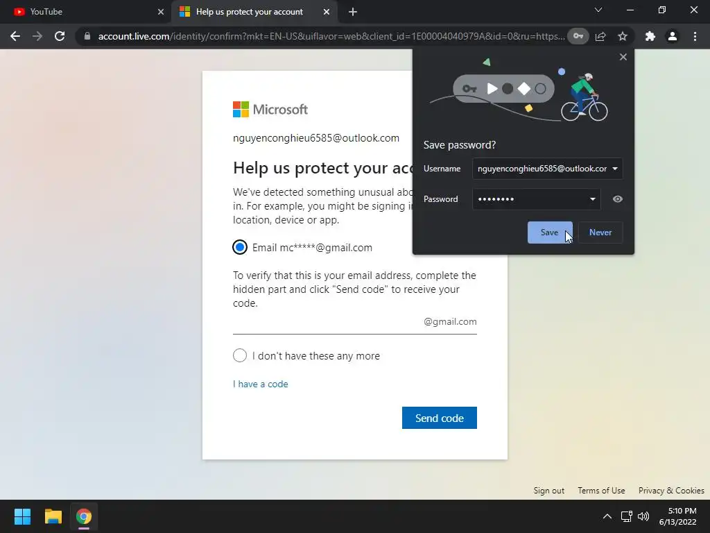Click Never in the password popup
Screen dimensions: 710x533
coord(600,232)
